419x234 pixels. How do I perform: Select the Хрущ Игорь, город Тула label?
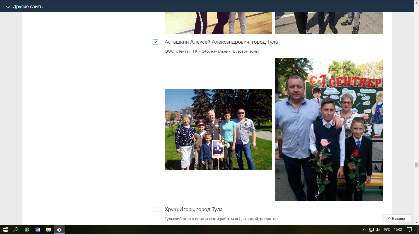193,209
